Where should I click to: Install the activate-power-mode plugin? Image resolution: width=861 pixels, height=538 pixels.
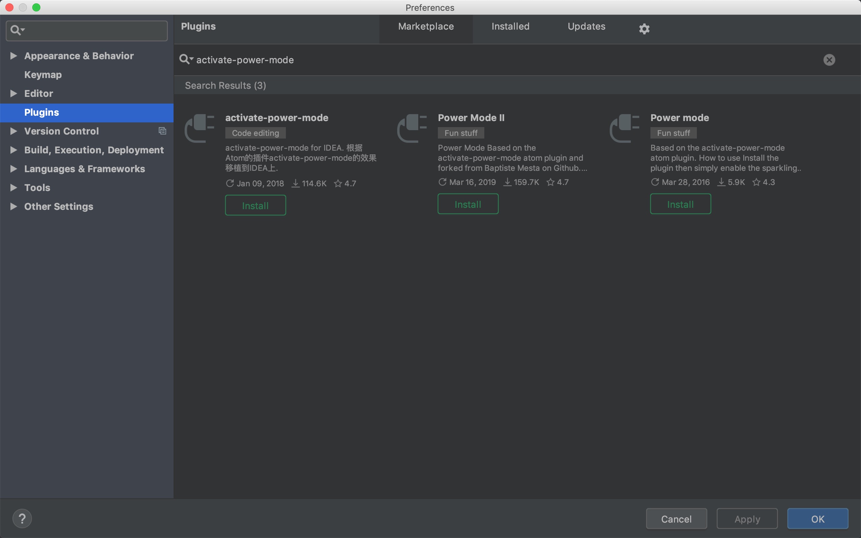point(256,205)
